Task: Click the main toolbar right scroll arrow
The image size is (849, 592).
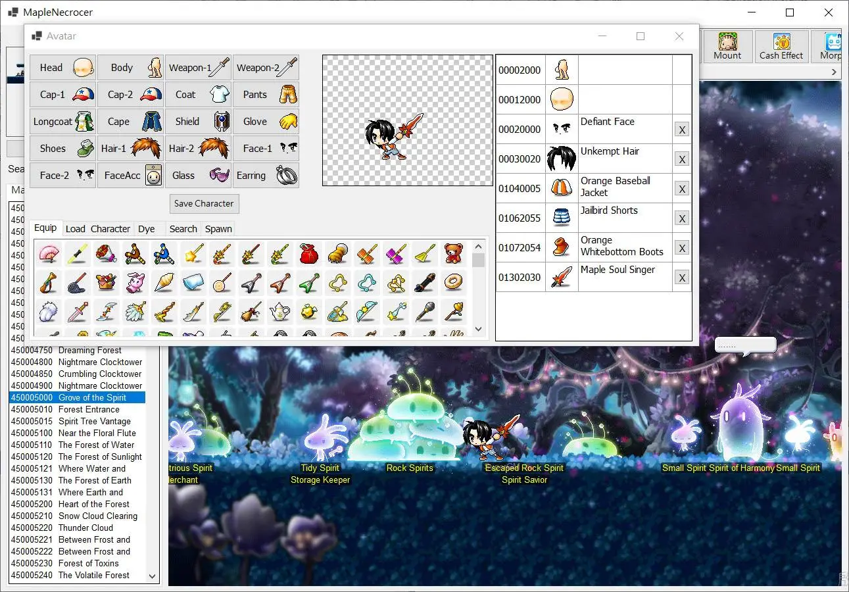Action: click(x=834, y=72)
